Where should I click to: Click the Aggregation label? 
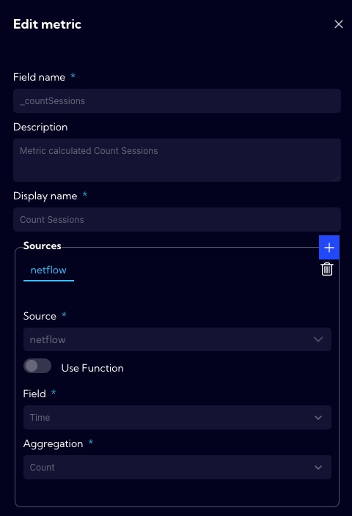(x=53, y=443)
